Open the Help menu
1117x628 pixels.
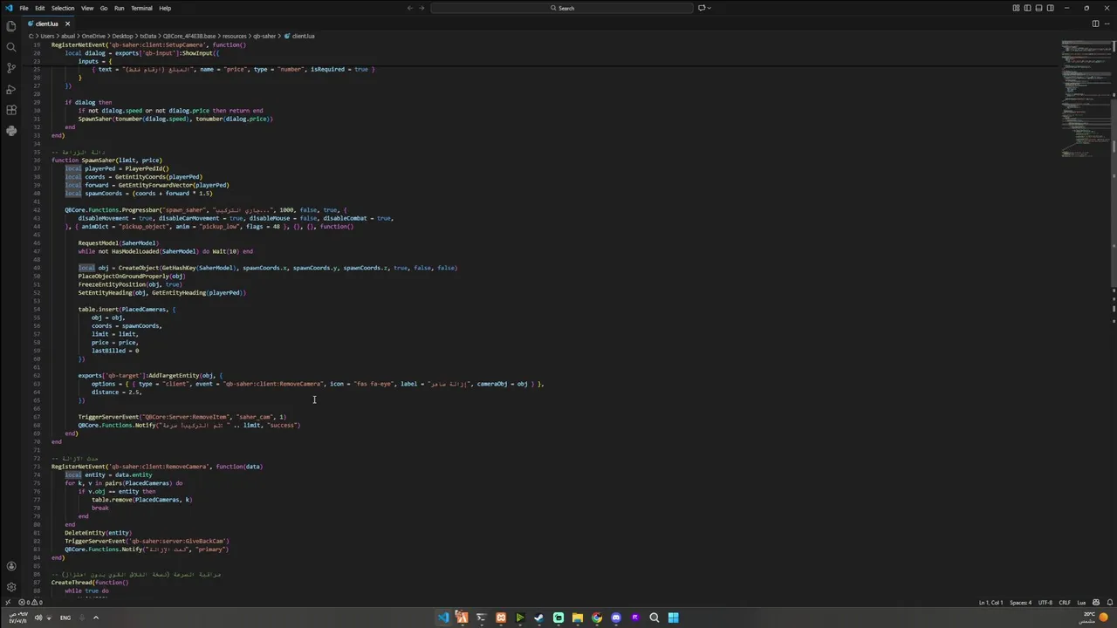(x=165, y=8)
